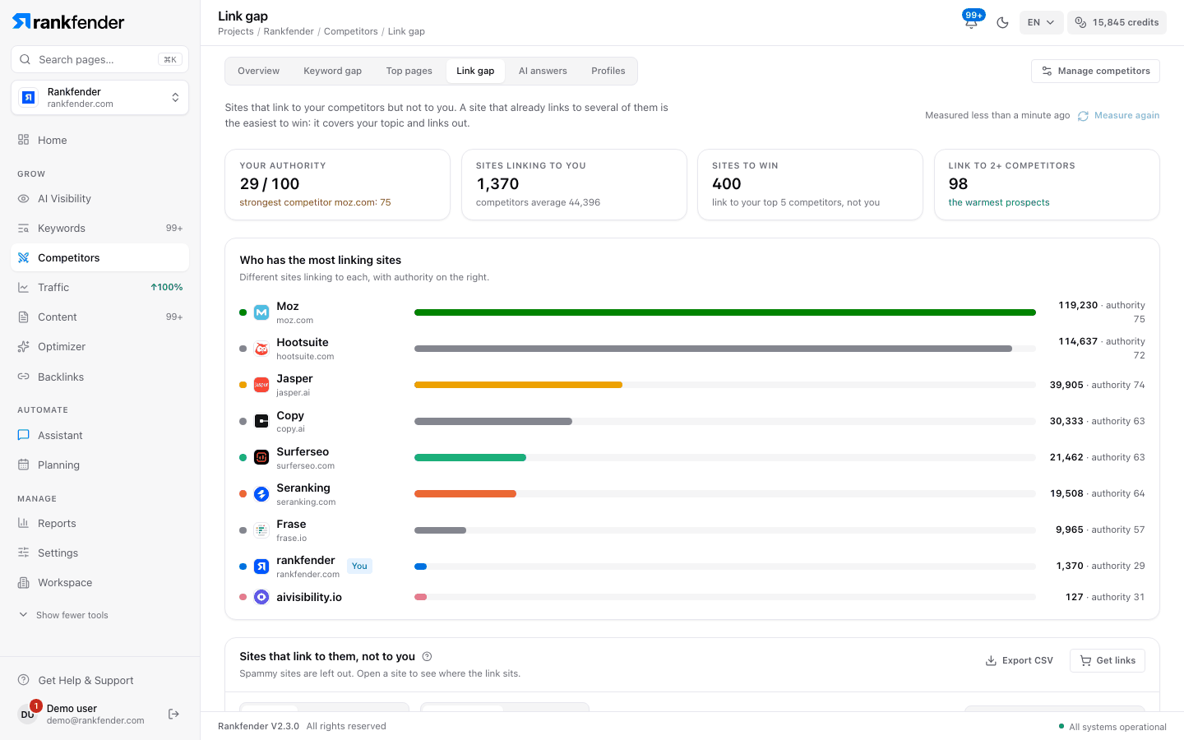Open Content in the sidebar
This screenshot has width=1184, height=740.
(x=99, y=317)
